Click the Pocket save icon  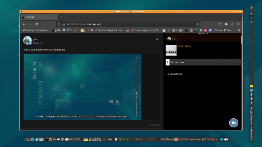[220, 24]
